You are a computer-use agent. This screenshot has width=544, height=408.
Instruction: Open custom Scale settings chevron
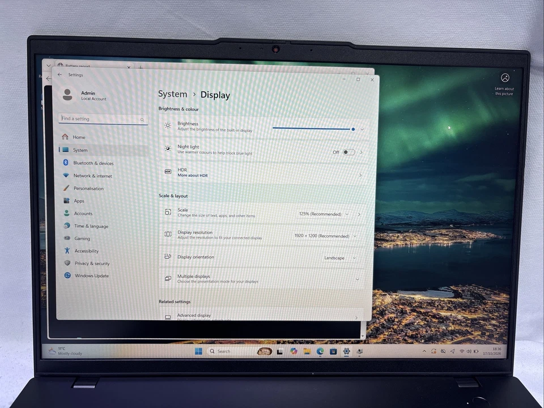(x=359, y=214)
